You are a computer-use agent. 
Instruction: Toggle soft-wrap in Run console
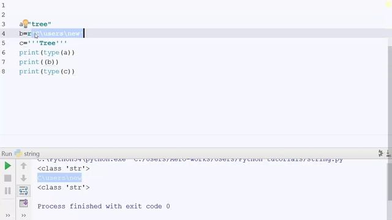pyautogui.click(x=23, y=191)
